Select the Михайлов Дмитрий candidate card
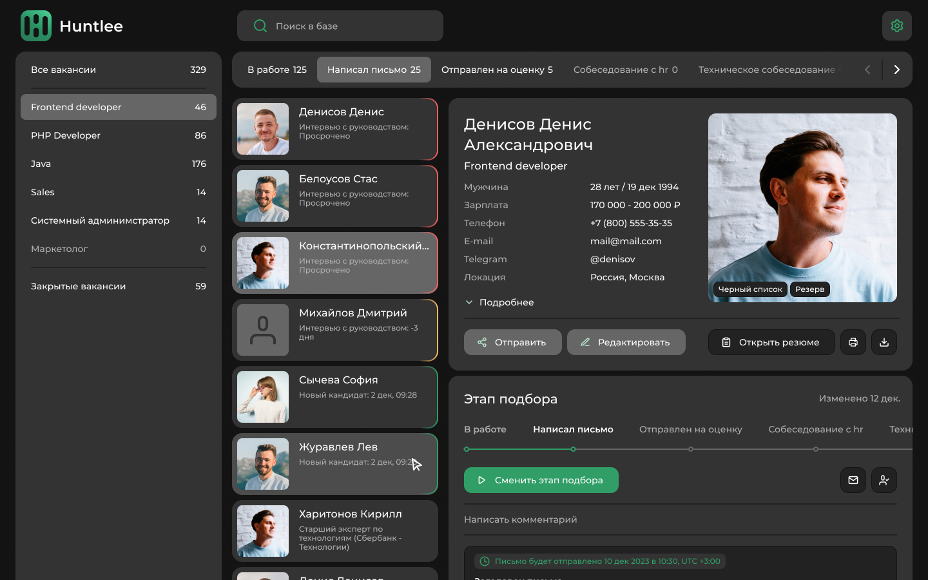 [335, 330]
